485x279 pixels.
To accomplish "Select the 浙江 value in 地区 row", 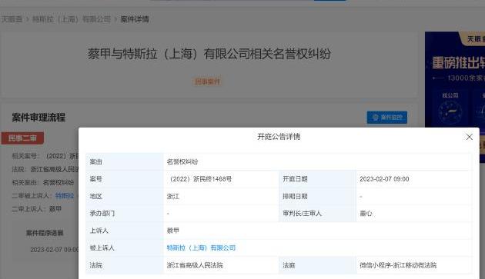I will pos(173,196).
